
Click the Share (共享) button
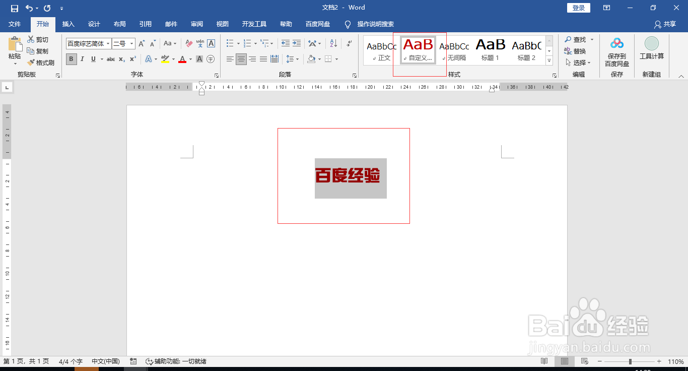pyautogui.click(x=665, y=24)
